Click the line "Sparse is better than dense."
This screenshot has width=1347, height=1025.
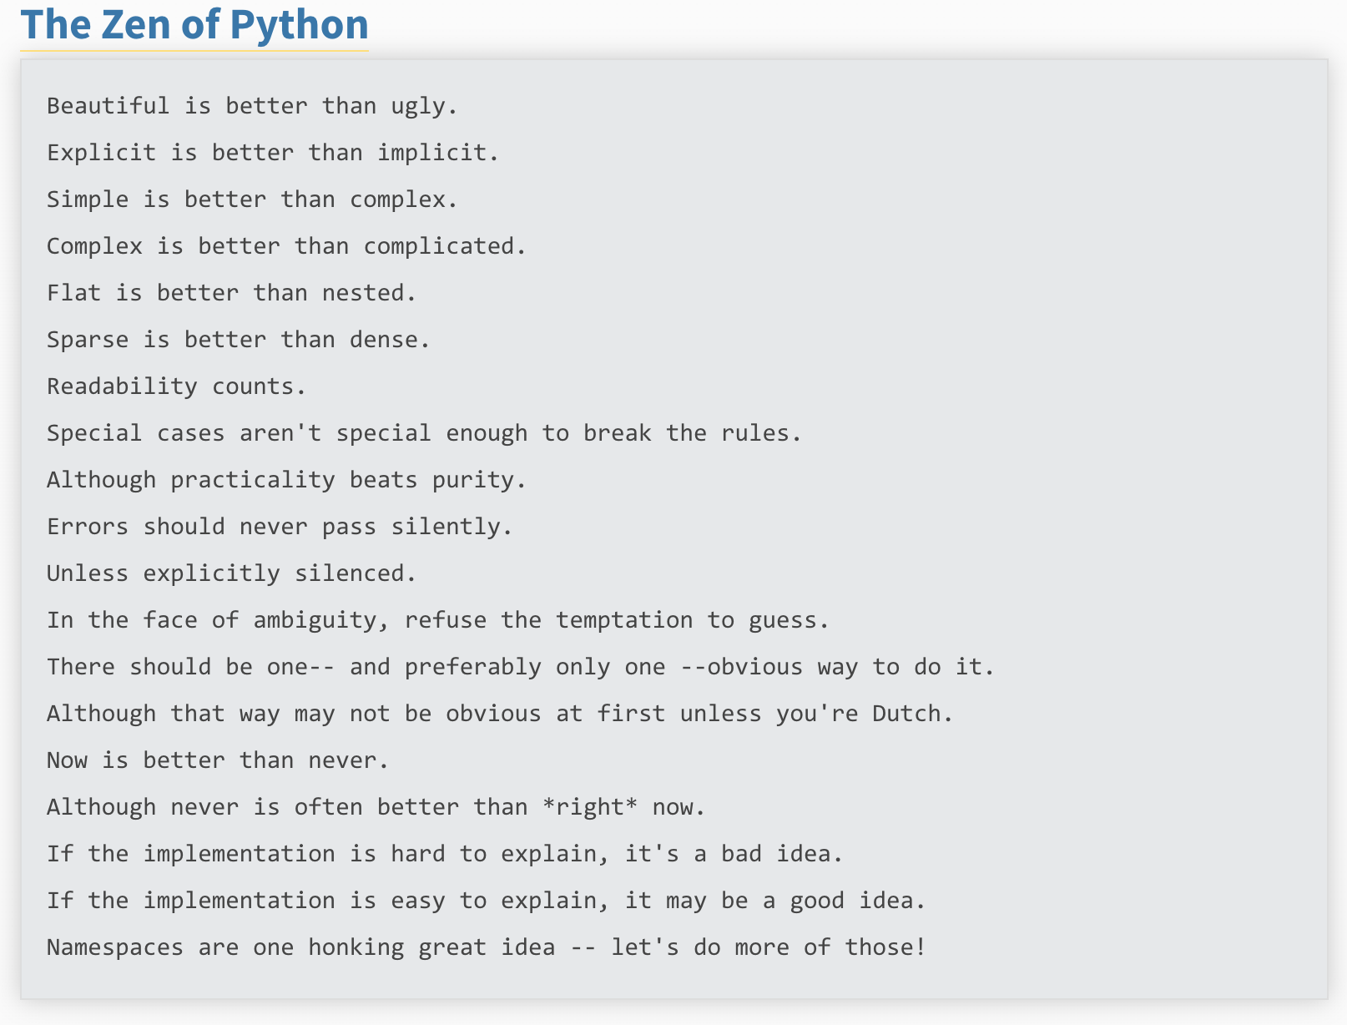tap(239, 340)
